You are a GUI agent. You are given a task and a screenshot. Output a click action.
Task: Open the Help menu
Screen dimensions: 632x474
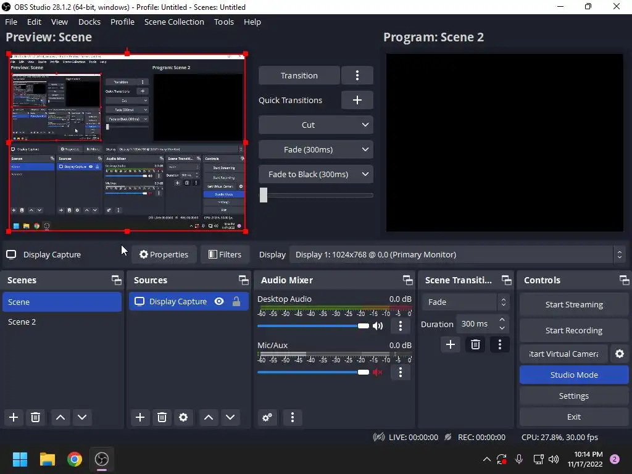click(x=252, y=22)
